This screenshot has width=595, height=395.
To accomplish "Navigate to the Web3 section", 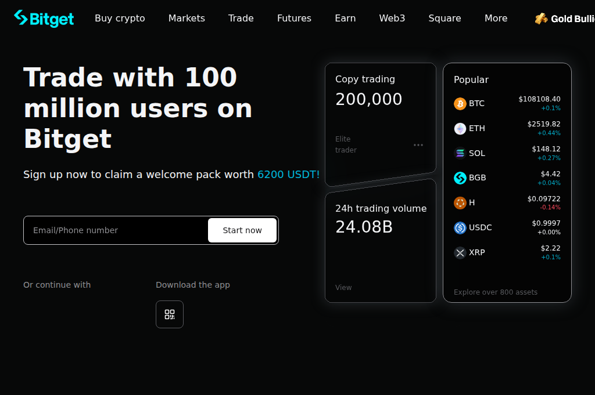I will [x=392, y=18].
